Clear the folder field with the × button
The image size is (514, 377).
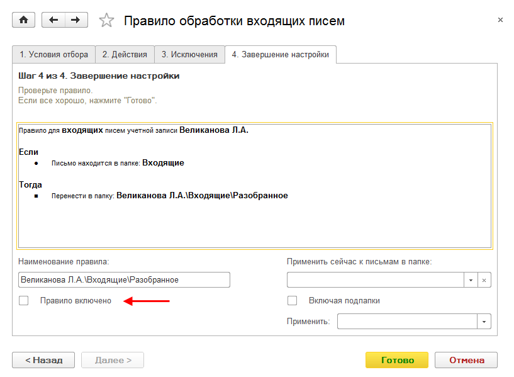point(484,279)
